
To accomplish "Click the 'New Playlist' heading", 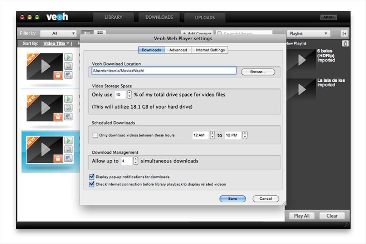I will (x=297, y=43).
